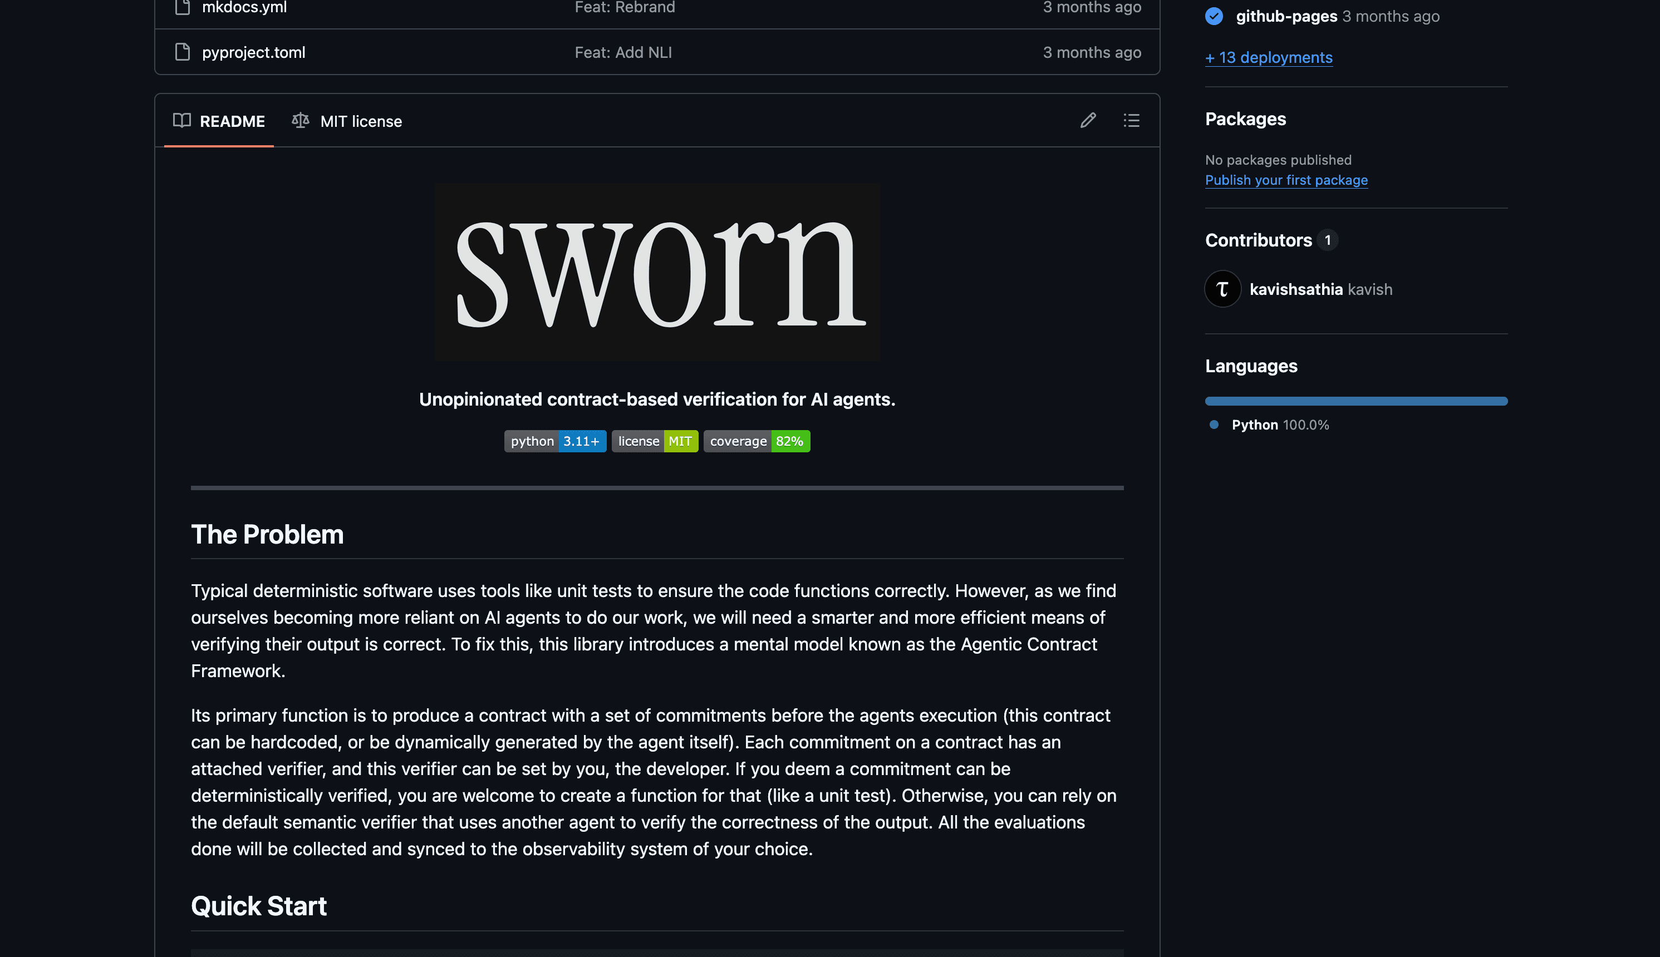This screenshot has height=957, width=1660.
Task: Select the pyproject.toml file row
Action: (253, 52)
